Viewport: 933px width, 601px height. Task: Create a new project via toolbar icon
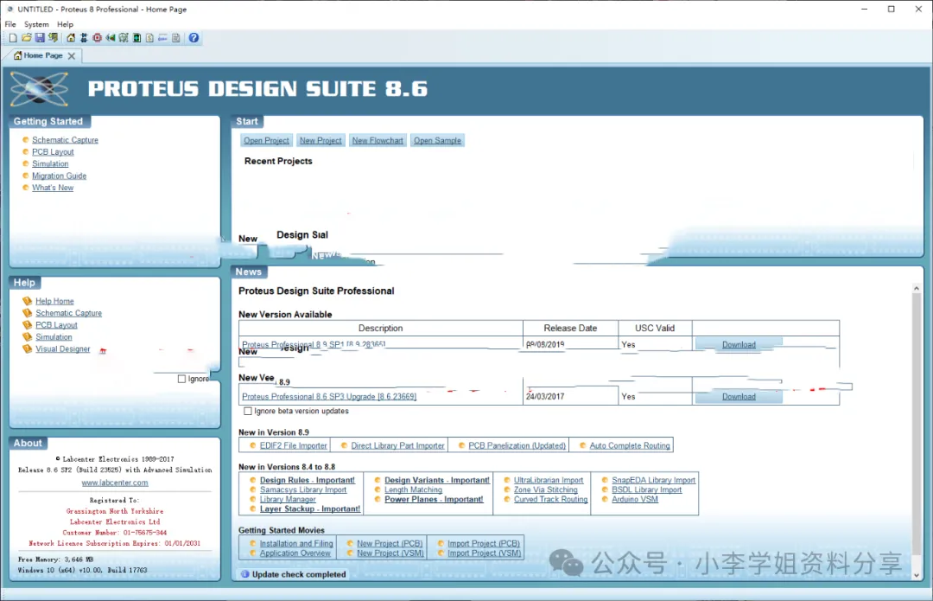12,37
